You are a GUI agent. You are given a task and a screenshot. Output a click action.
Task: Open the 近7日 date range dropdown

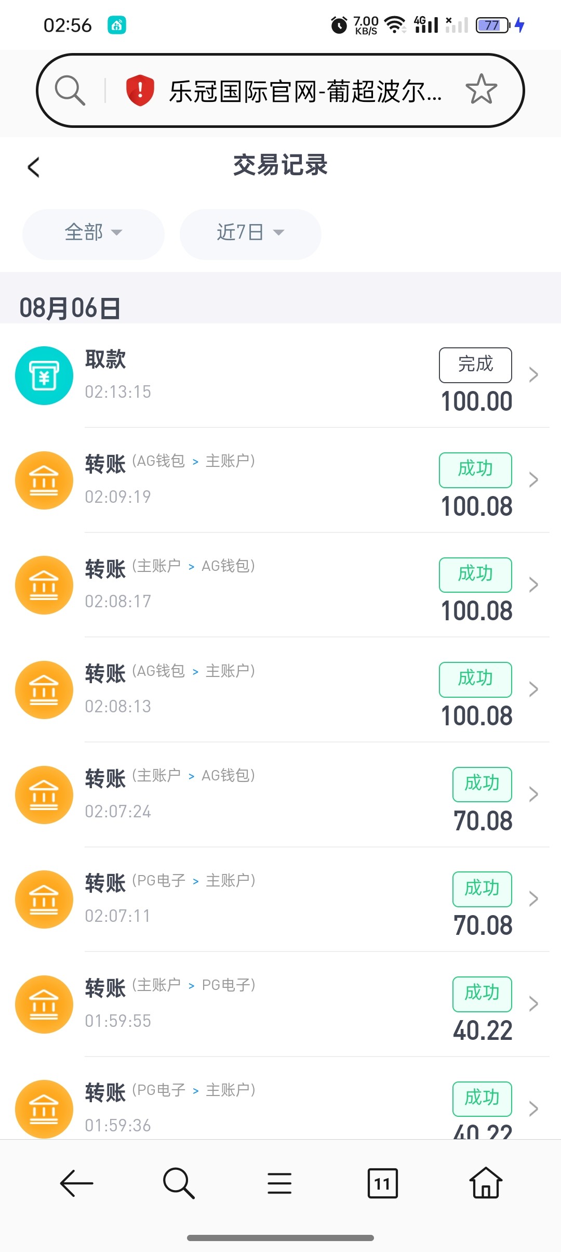pyautogui.click(x=250, y=232)
